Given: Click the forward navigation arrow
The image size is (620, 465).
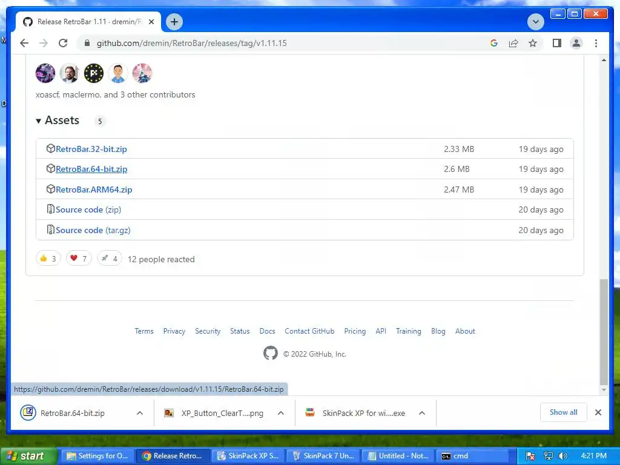Looking at the screenshot, I should 44,43.
